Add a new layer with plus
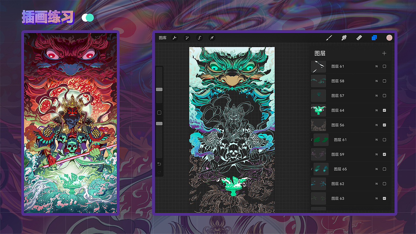This screenshot has width=416, height=234. click(384, 53)
